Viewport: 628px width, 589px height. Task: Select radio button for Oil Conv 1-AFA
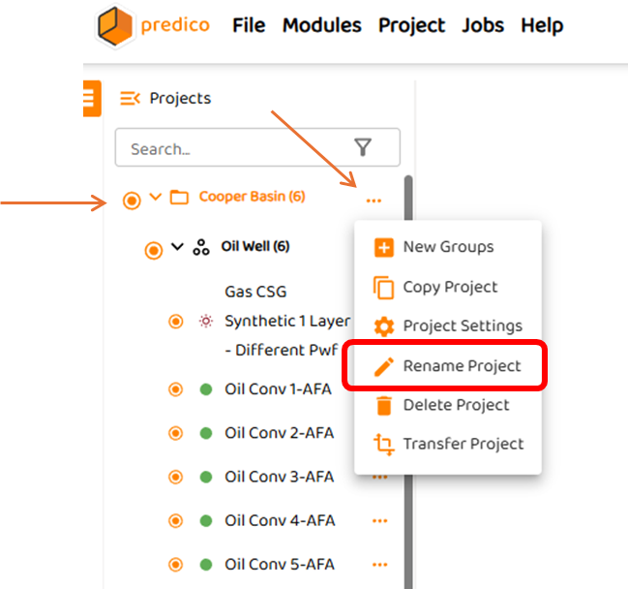[175, 390]
